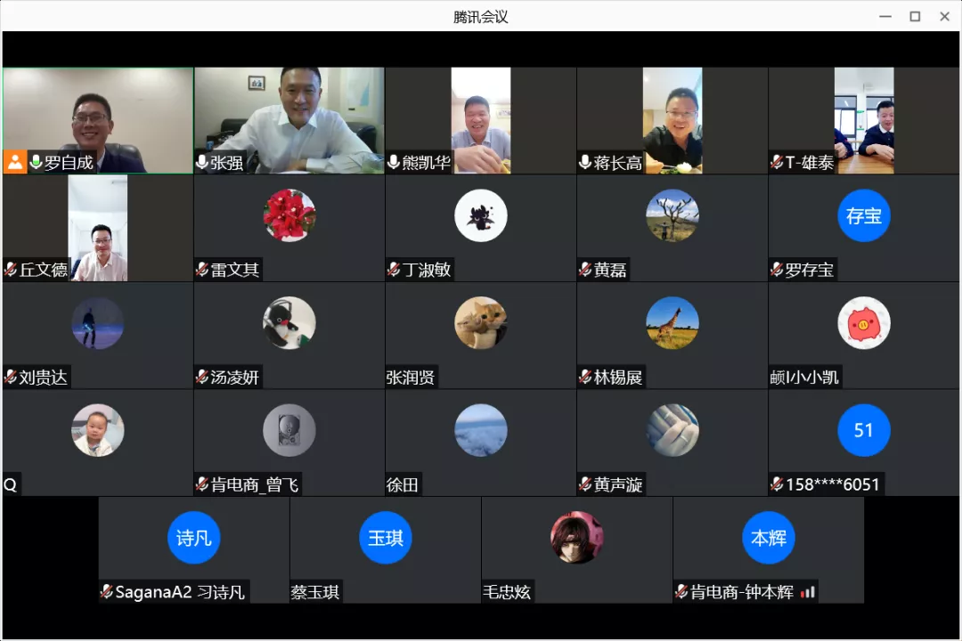Click the muted mic icon beside 肯电商-钟本辉
The image size is (962, 641).
pos(681,591)
